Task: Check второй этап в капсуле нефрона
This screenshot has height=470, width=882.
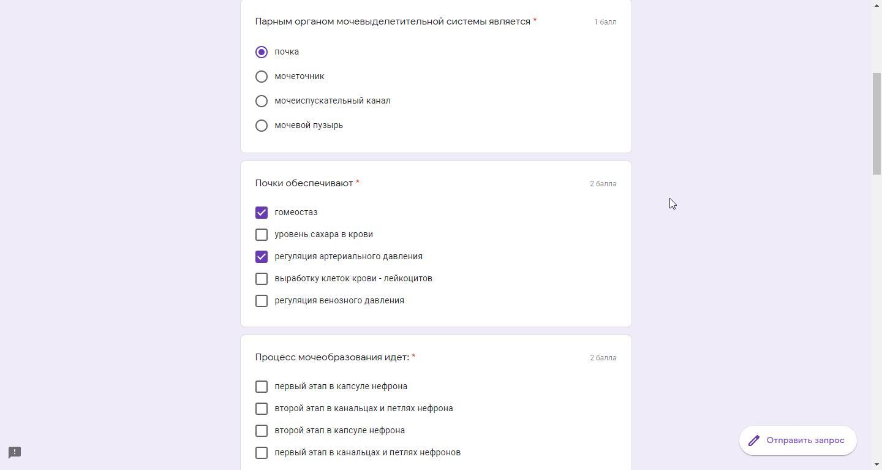Action: [x=262, y=431]
